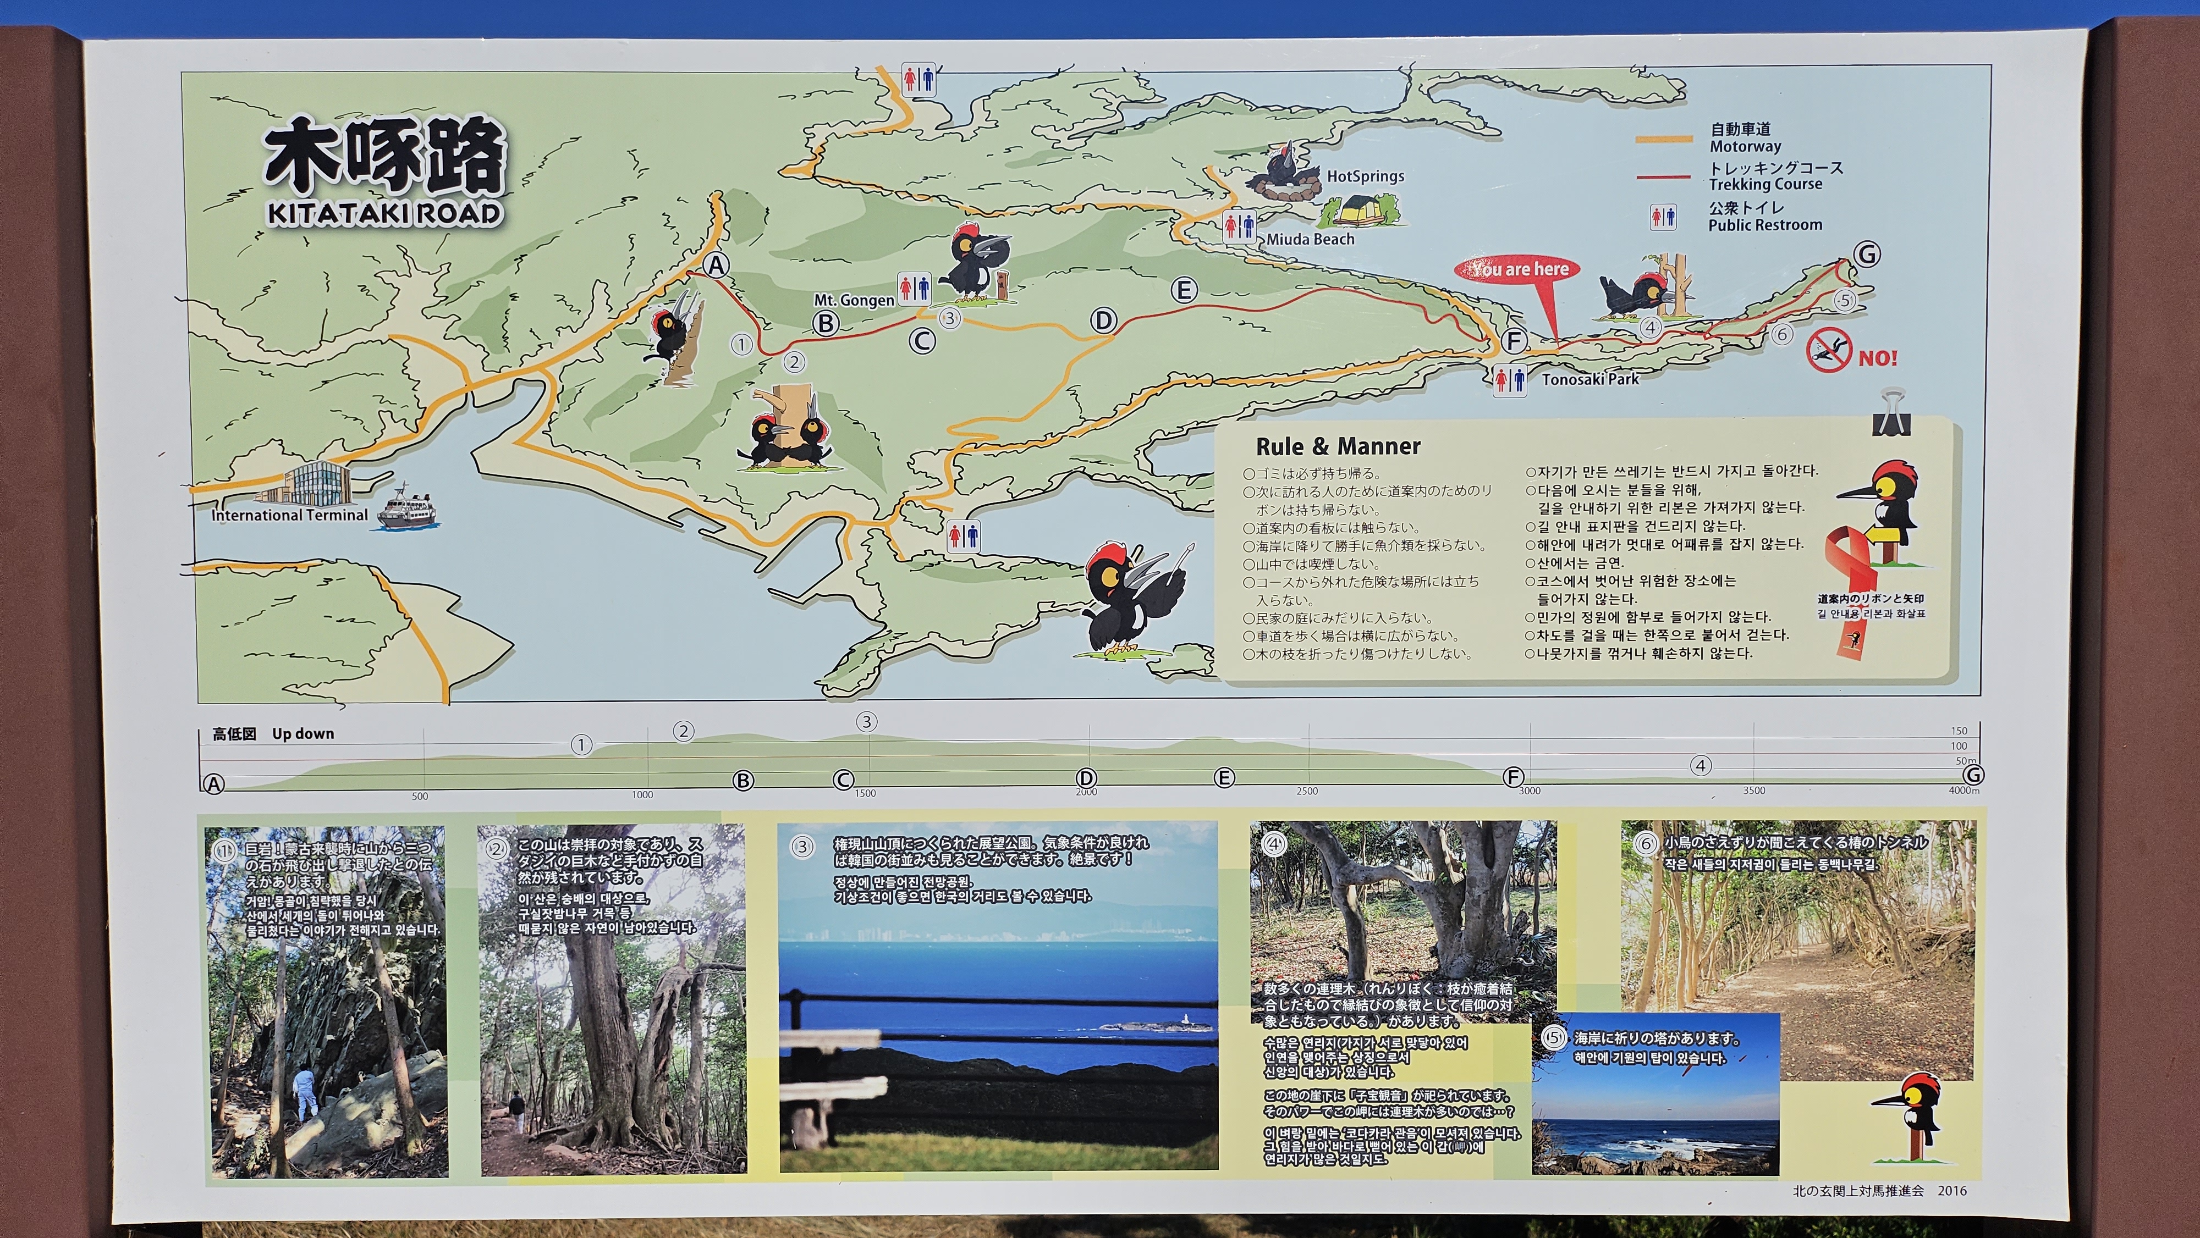Click the Miuda Beach label
This screenshot has height=1238, width=2200.
[x=1310, y=239]
